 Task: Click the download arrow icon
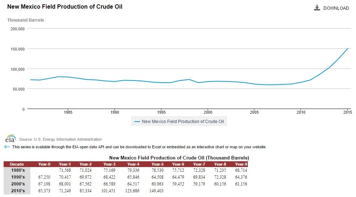317,8
